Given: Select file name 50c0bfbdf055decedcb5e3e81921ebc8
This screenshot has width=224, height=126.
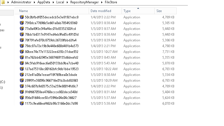Looking at the screenshot, I should pos(52,17).
